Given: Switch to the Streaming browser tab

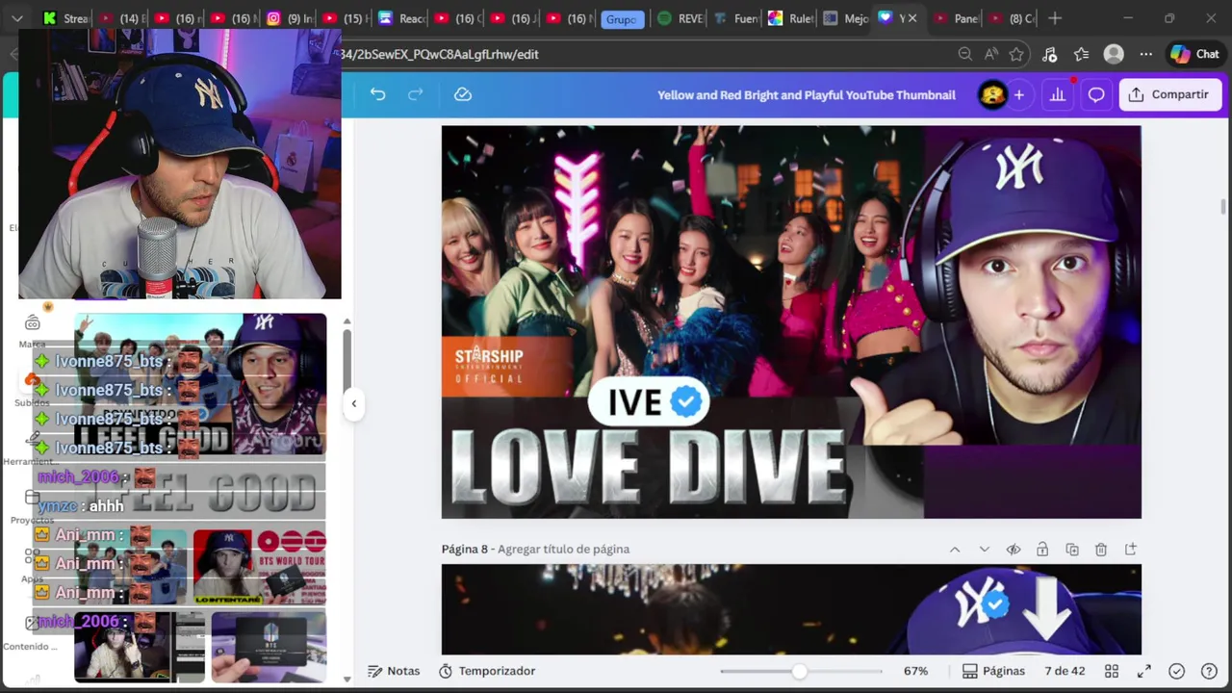Looking at the screenshot, I should pos(67,18).
